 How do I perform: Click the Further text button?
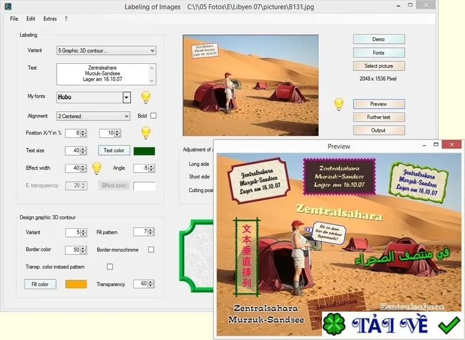(x=379, y=117)
